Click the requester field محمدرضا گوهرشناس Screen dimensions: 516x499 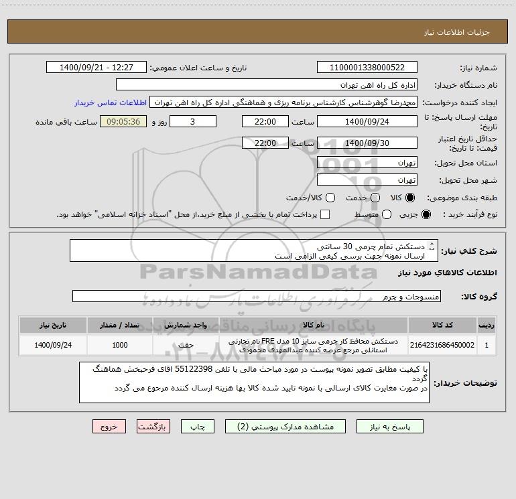click(x=283, y=102)
